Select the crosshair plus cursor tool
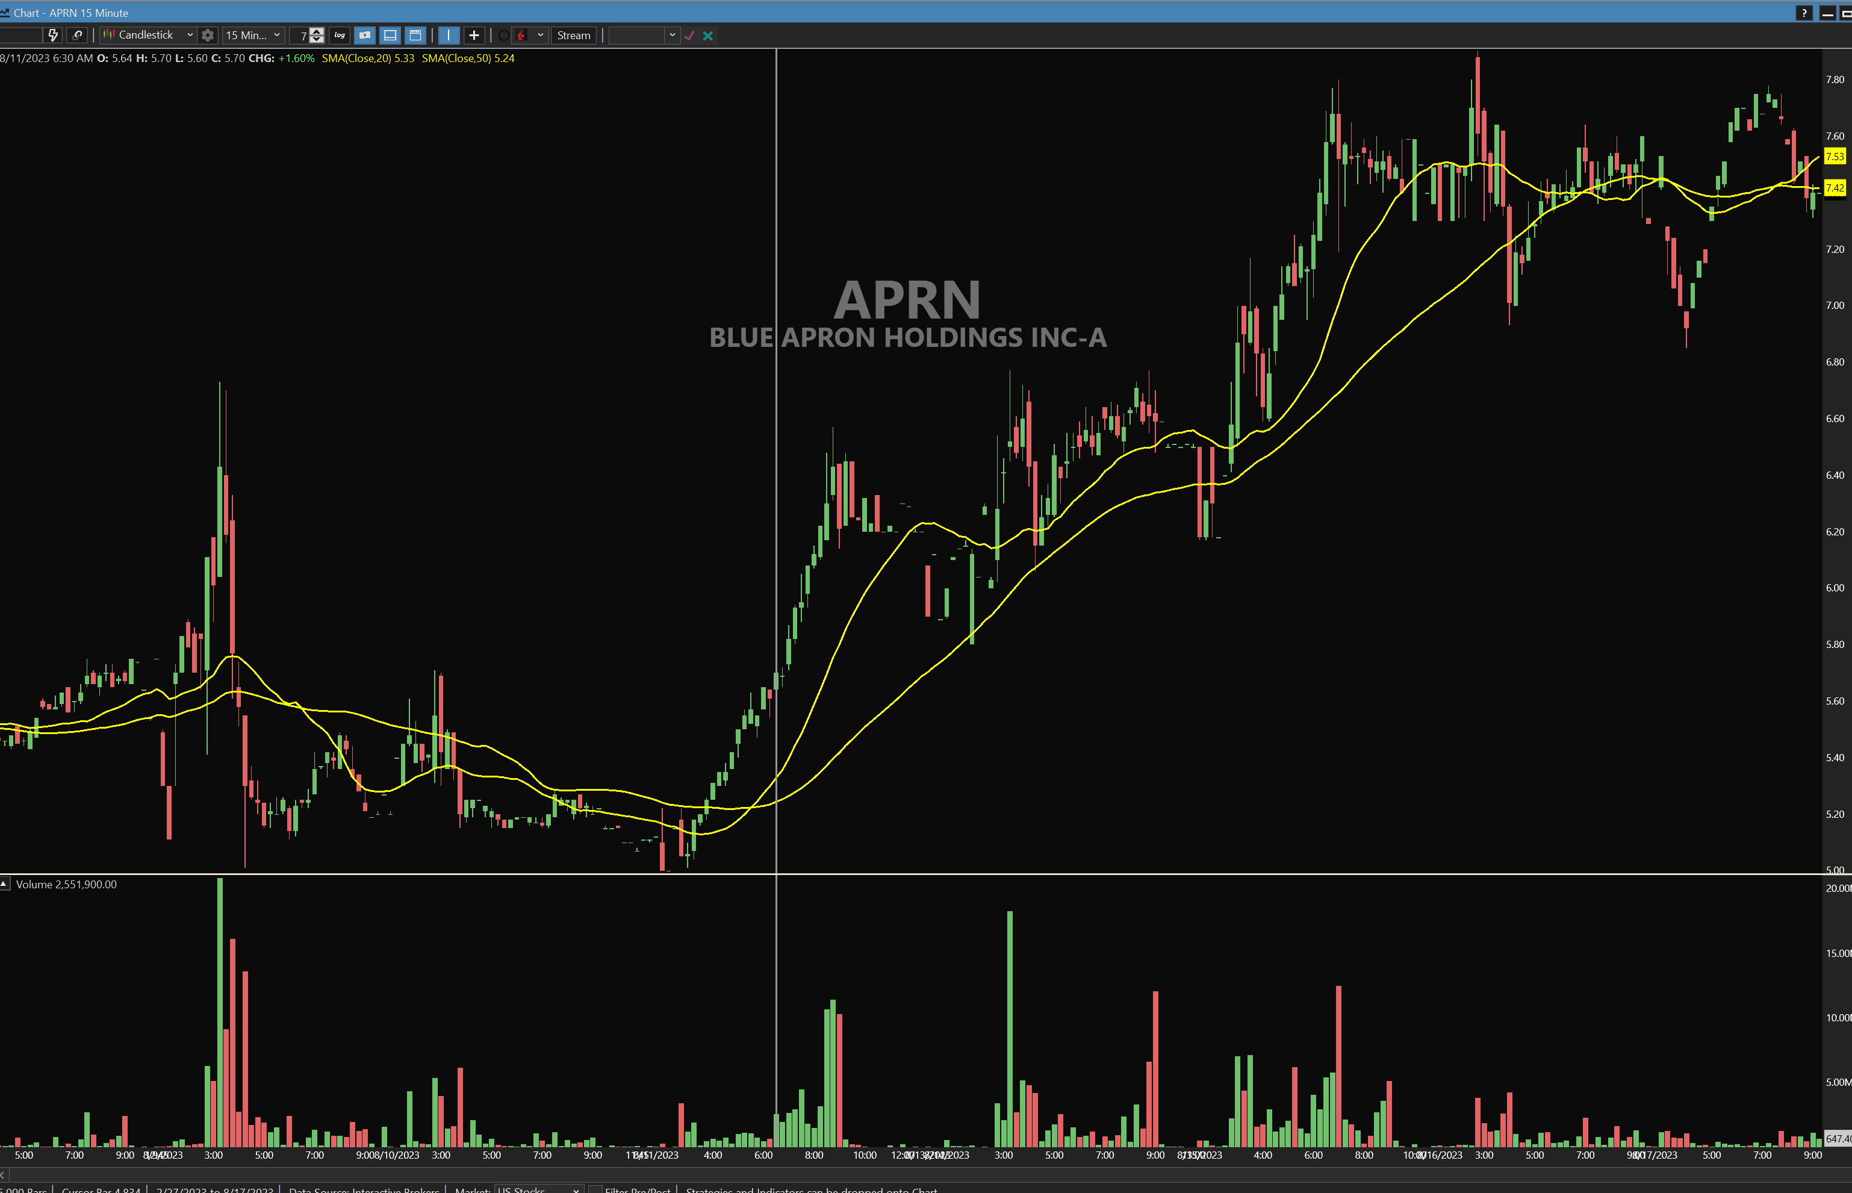The image size is (1852, 1193). coord(474,35)
